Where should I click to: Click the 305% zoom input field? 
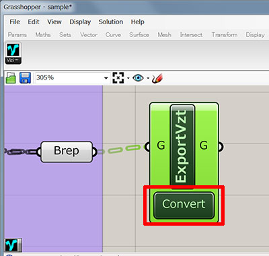click(69, 77)
